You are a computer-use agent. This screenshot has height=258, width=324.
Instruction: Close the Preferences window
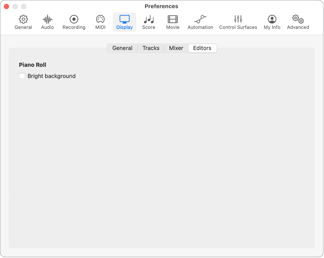(6, 6)
